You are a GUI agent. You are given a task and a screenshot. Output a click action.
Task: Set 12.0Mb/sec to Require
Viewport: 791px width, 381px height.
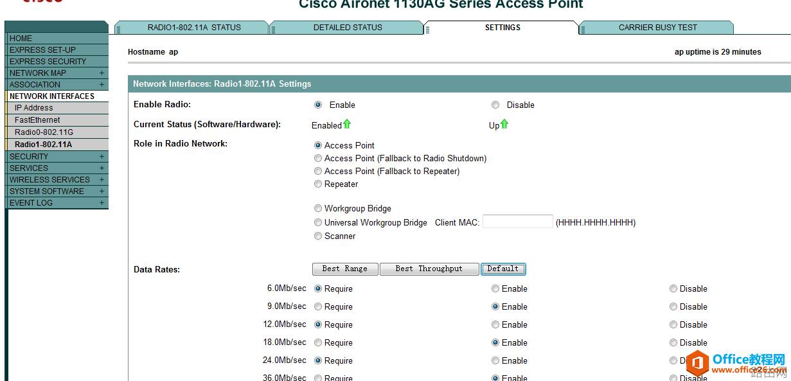coord(318,324)
